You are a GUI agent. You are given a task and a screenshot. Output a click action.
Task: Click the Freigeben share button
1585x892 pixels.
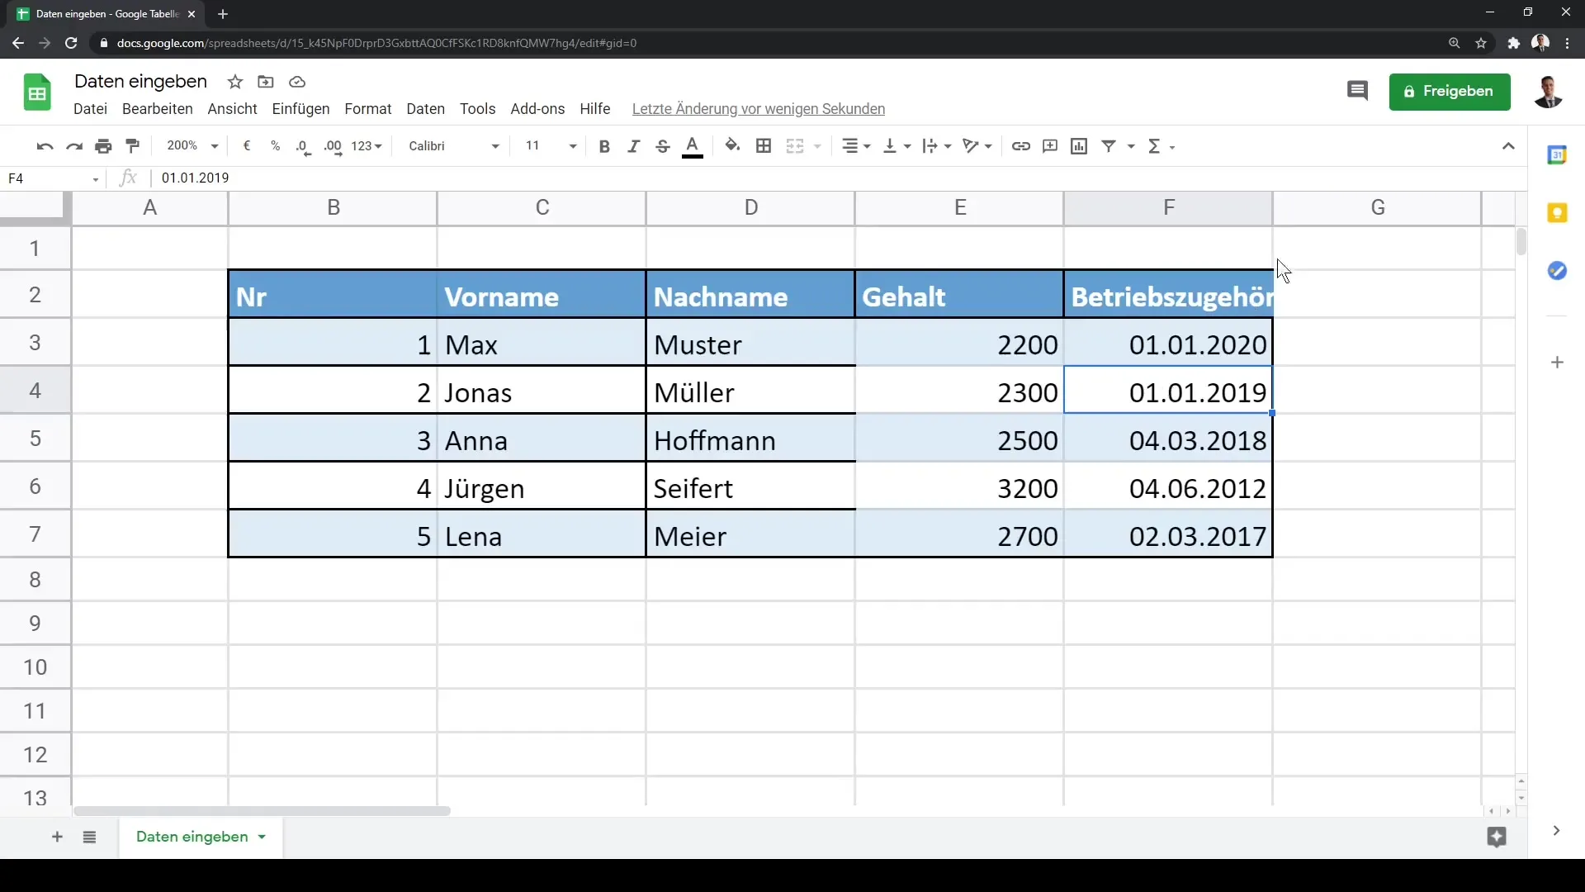[x=1449, y=92]
